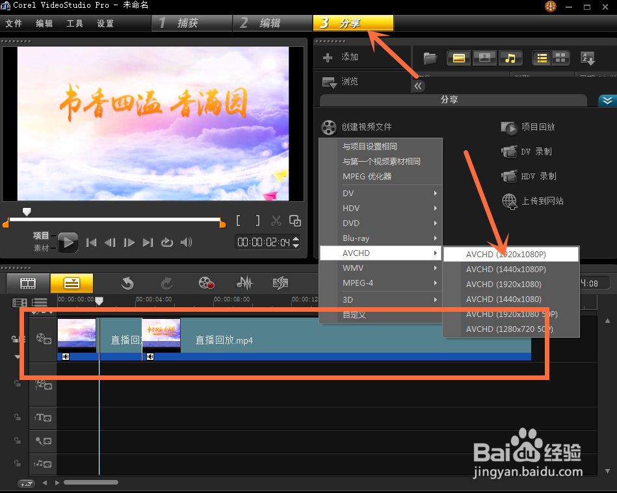Collapse library panel with double-chevron
The width and height of the screenshot is (617, 493).
point(418,86)
